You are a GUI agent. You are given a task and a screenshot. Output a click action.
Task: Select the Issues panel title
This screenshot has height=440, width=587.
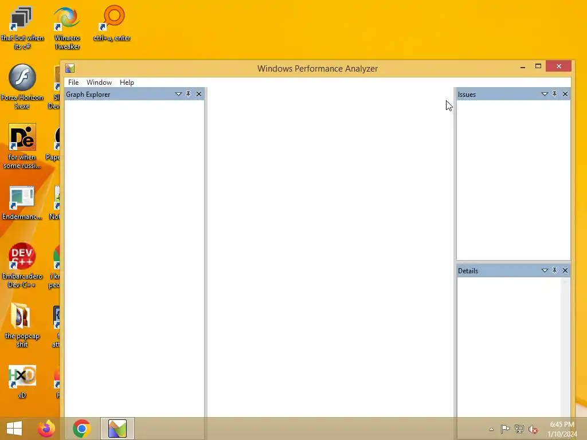(467, 95)
